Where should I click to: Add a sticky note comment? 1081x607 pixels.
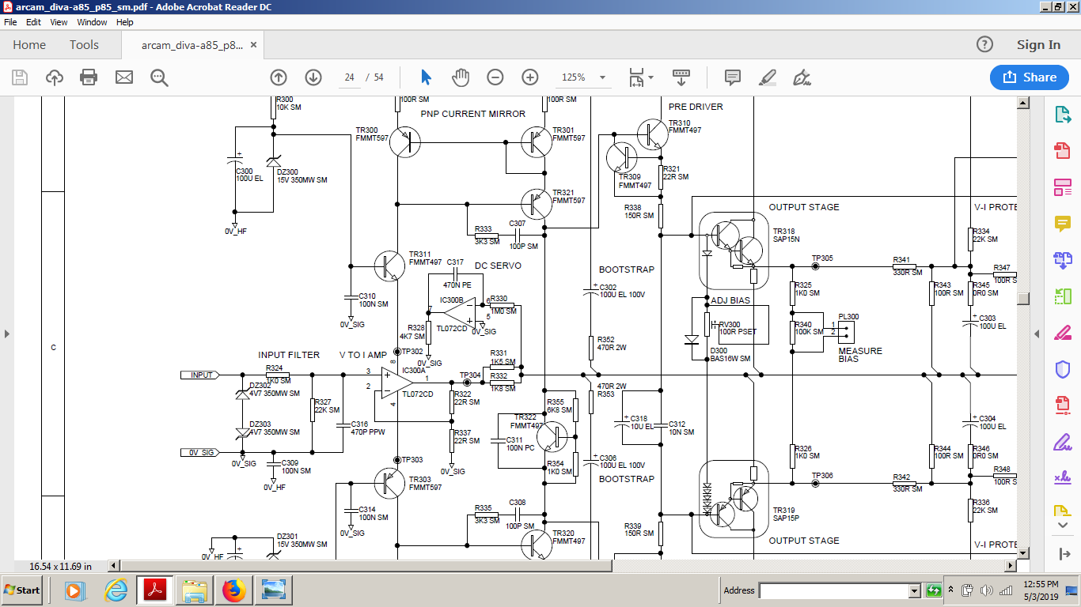[733, 77]
